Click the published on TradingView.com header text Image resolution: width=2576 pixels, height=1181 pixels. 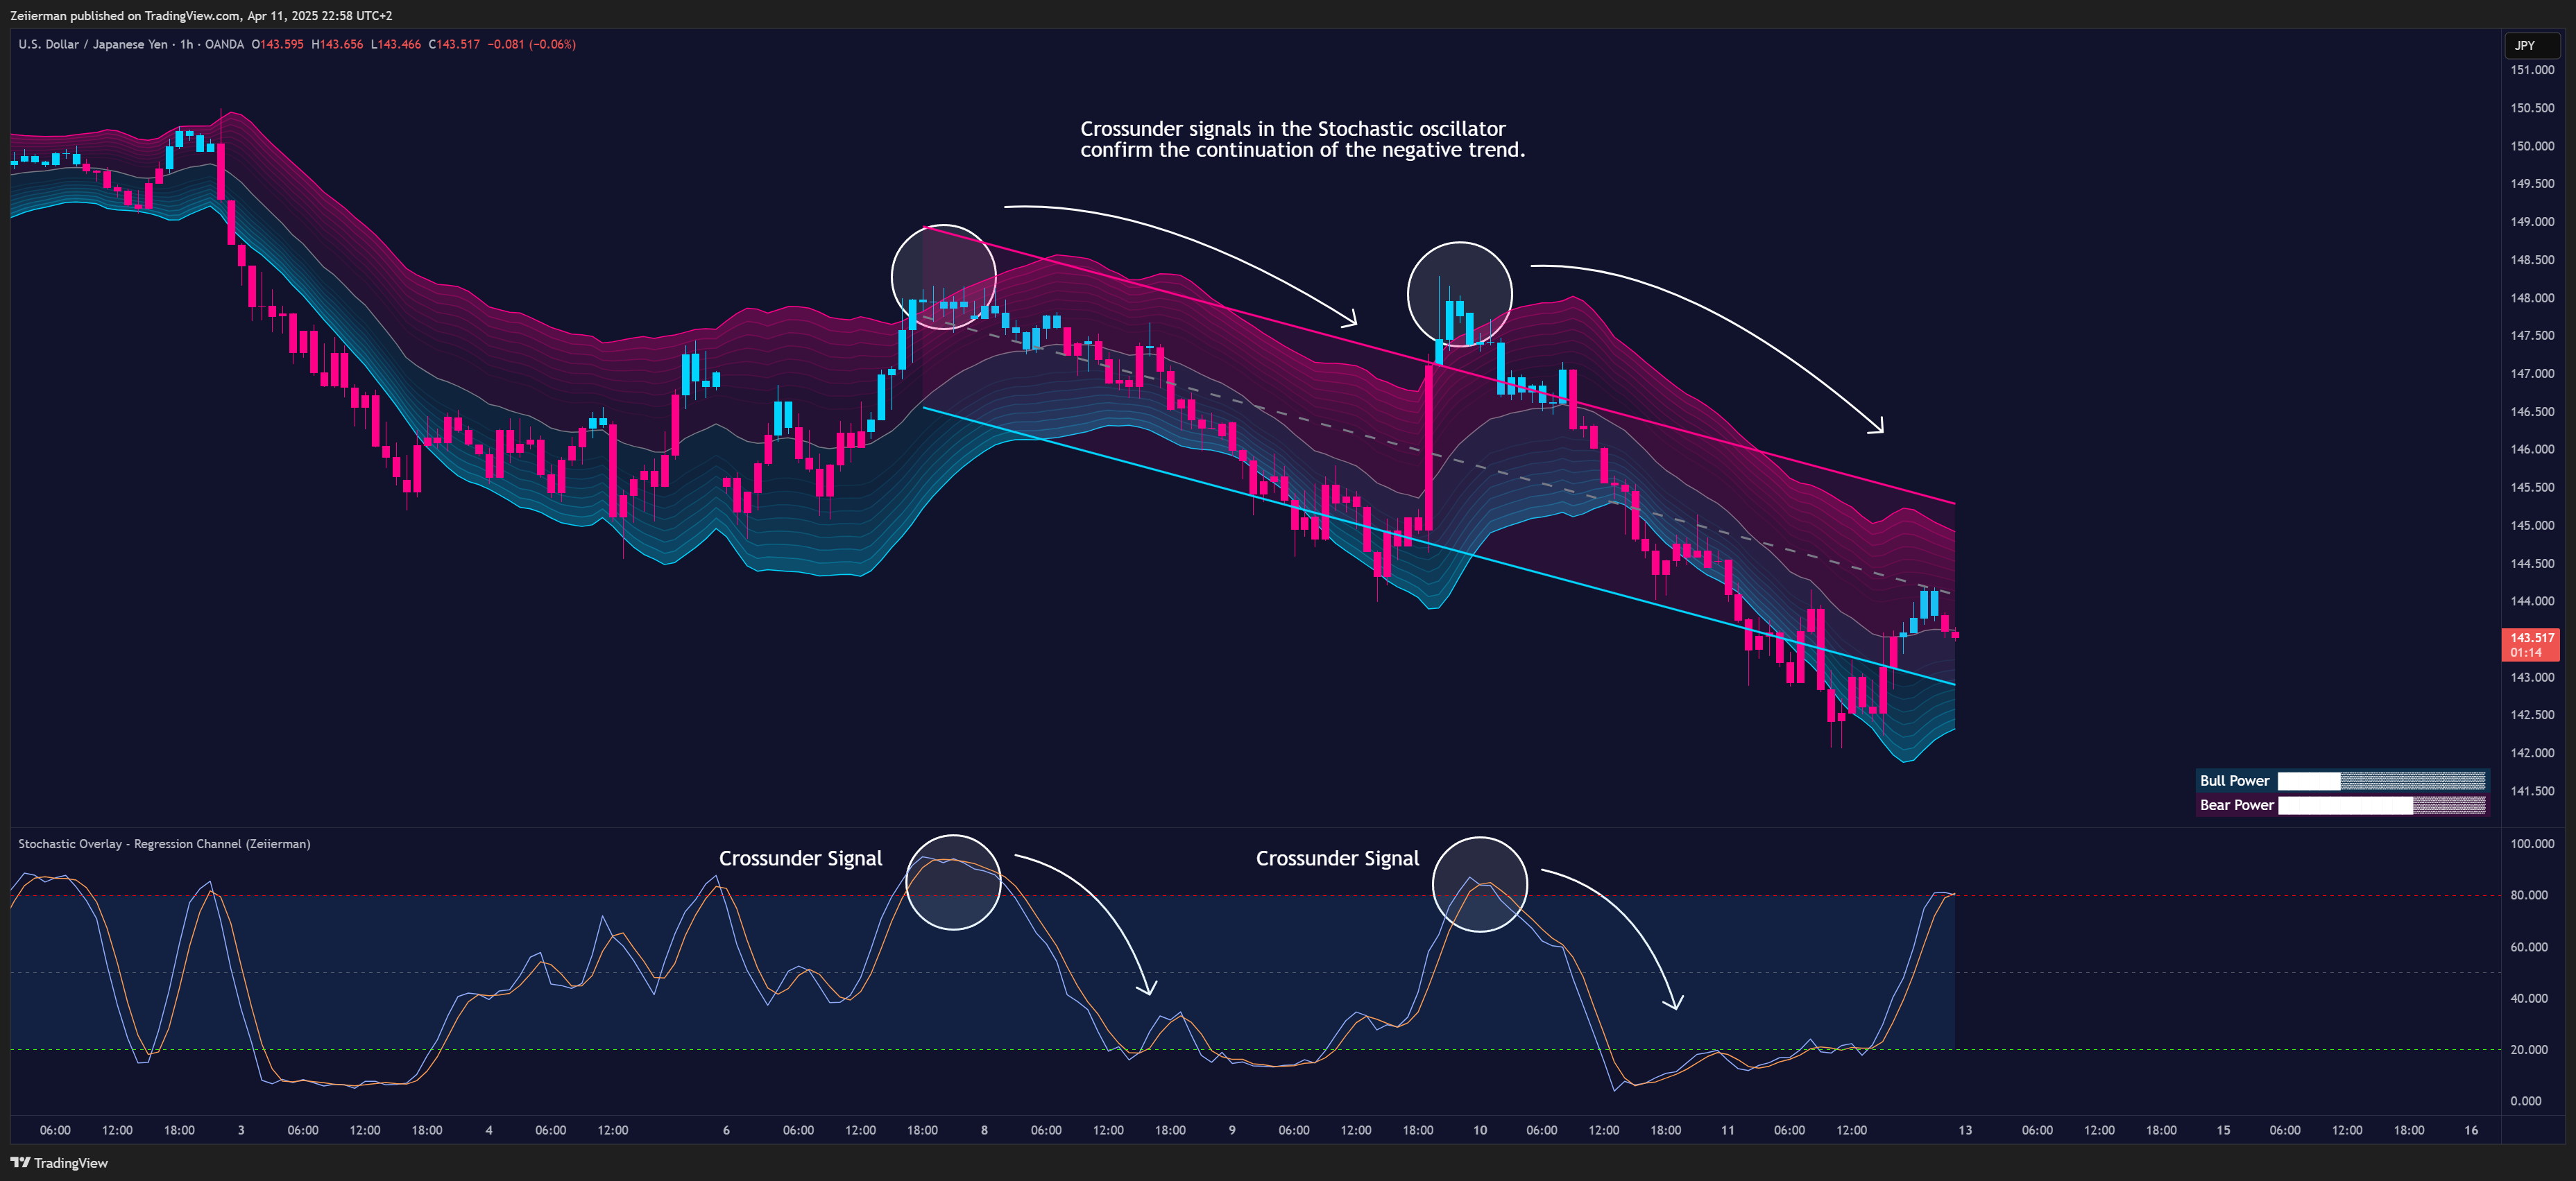click(x=201, y=15)
